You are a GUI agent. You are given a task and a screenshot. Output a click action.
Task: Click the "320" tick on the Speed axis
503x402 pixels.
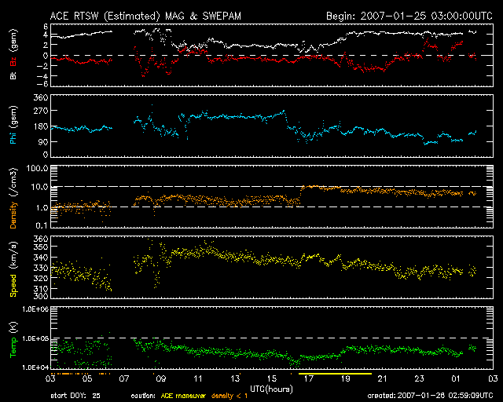click(41, 278)
